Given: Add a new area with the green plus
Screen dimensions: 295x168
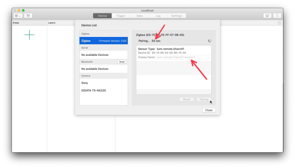Looking at the screenshot, I should click(29, 35).
